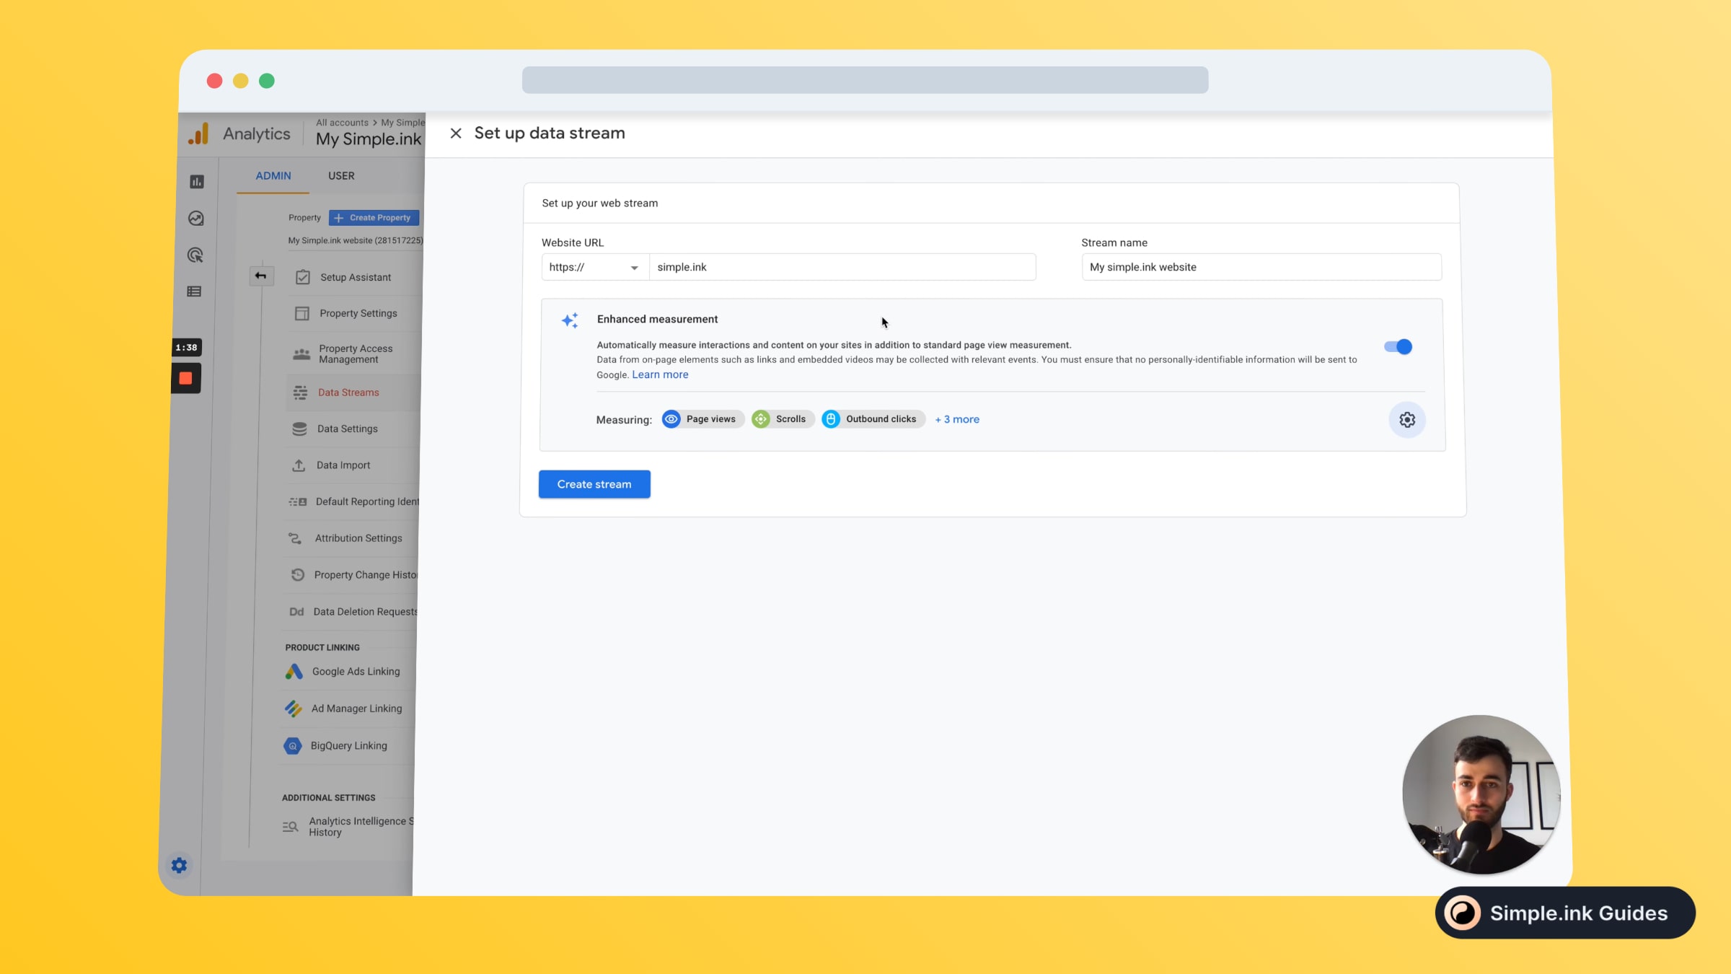Click the Data Deletion Requests Dd icon
1731x974 pixels.
pos(296,612)
